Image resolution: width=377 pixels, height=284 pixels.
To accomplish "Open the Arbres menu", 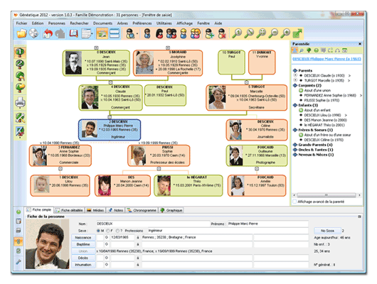I will coord(122,23).
